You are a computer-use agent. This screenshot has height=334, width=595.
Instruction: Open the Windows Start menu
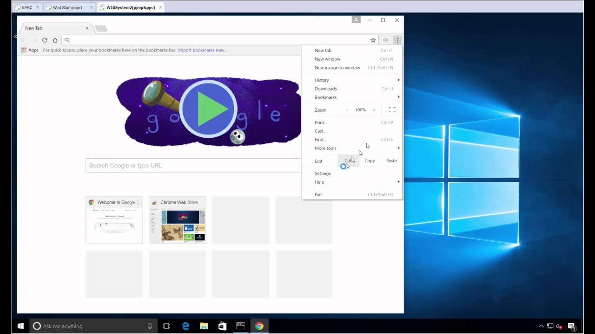[20, 326]
